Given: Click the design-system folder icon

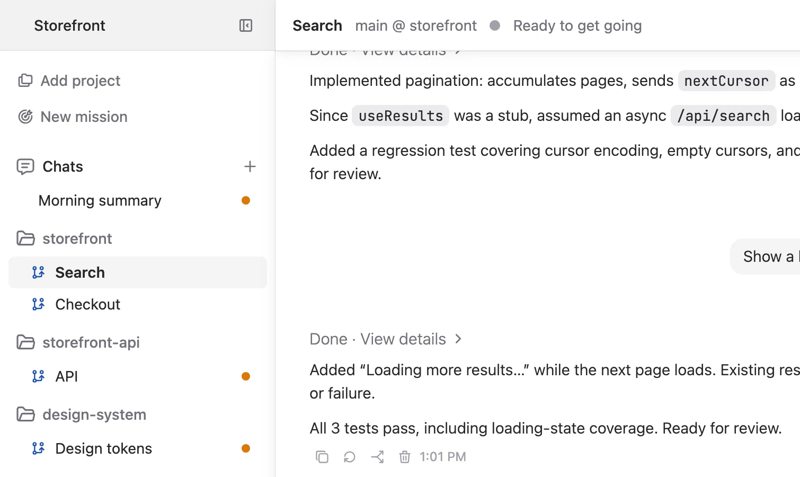Looking at the screenshot, I should pyautogui.click(x=25, y=414).
